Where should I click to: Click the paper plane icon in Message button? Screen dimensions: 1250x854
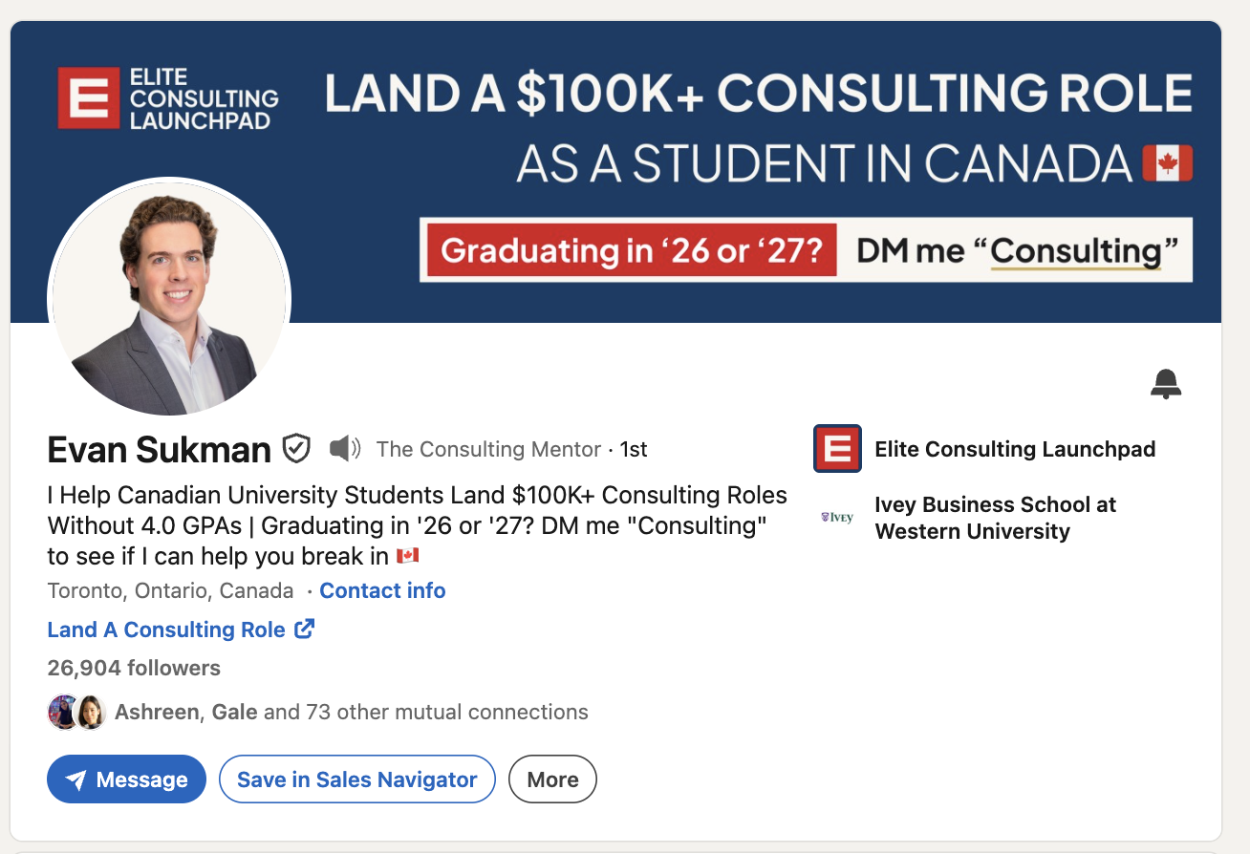pyautogui.click(x=75, y=780)
